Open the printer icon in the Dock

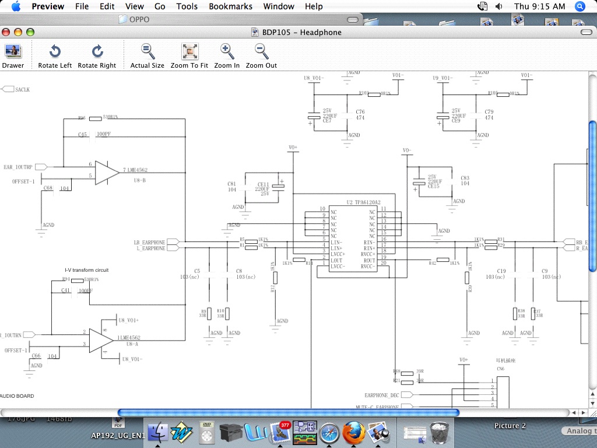(231, 433)
